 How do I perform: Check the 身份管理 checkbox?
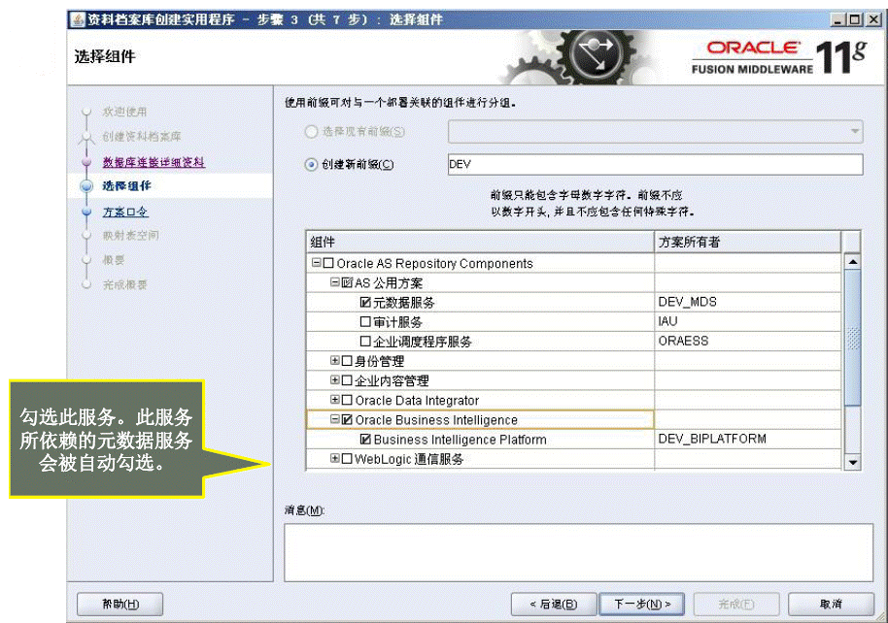(x=347, y=360)
